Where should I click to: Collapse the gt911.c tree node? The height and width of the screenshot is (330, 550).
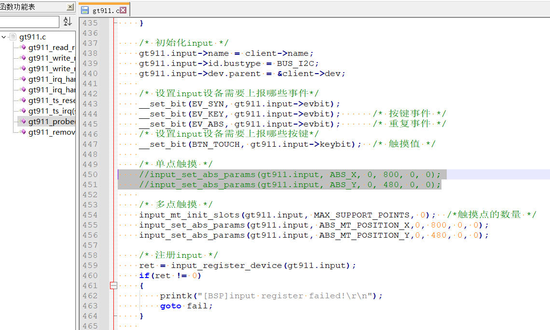pos(3,37)
